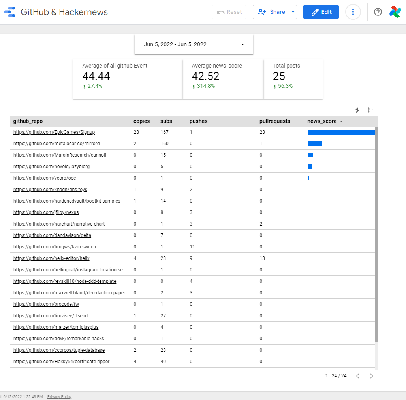
Task: Open the brocode/fw repo link
Action: point(46,304)
